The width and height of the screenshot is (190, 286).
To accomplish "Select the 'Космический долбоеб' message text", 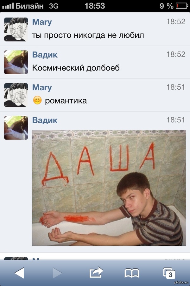I will tap(76, 68).
